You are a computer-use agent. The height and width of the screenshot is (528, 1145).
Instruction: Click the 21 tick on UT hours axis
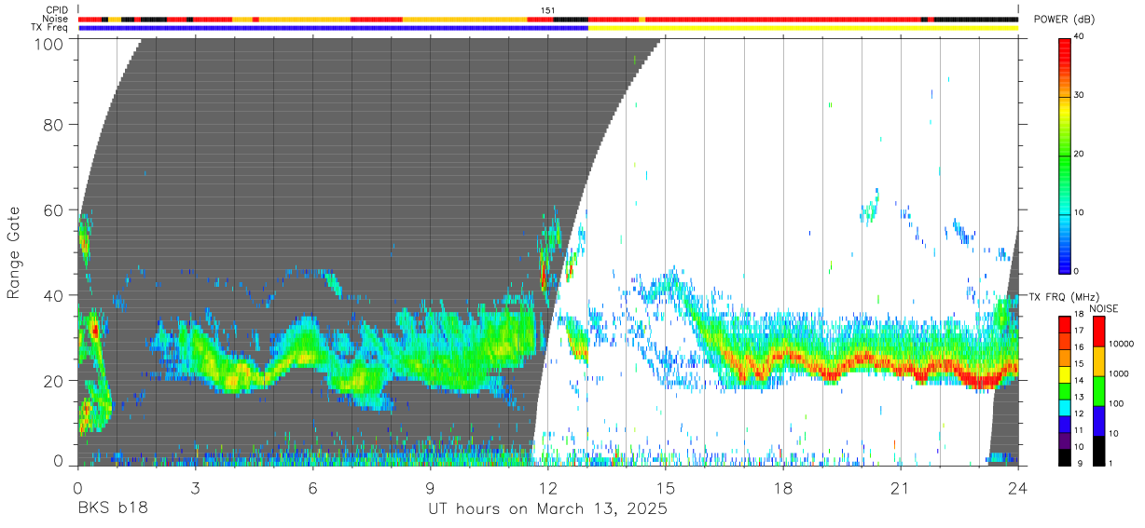pyautogui.click(x=901, y=487)
